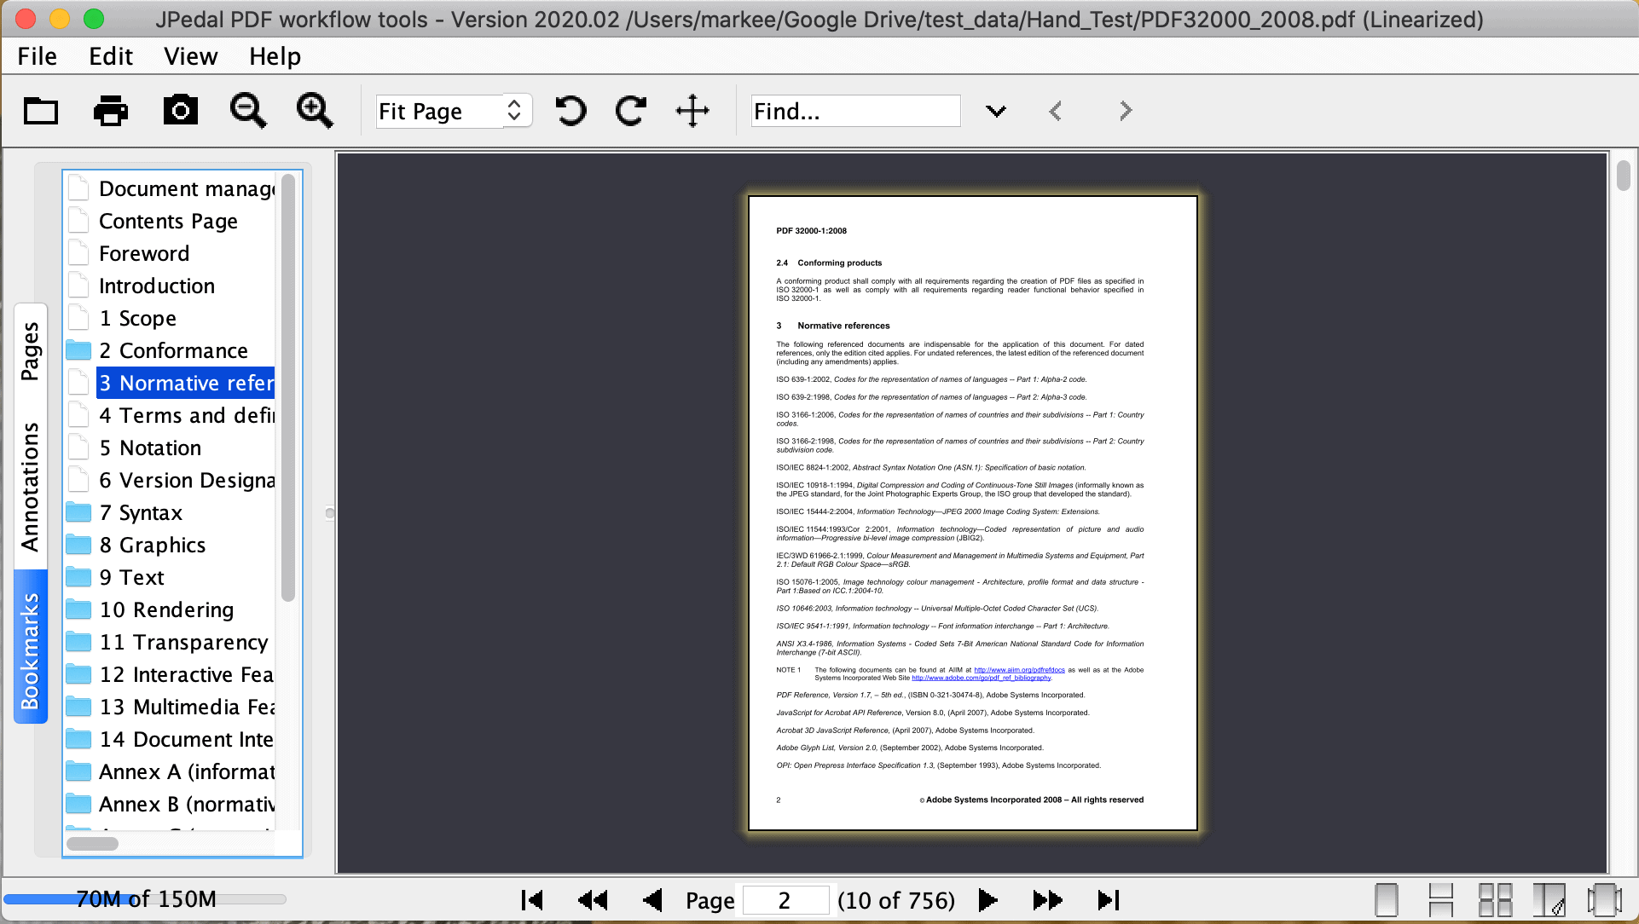Select the 3 Normative references bookmark
Screen dimensions: 1639x924
tap(186, 383)
